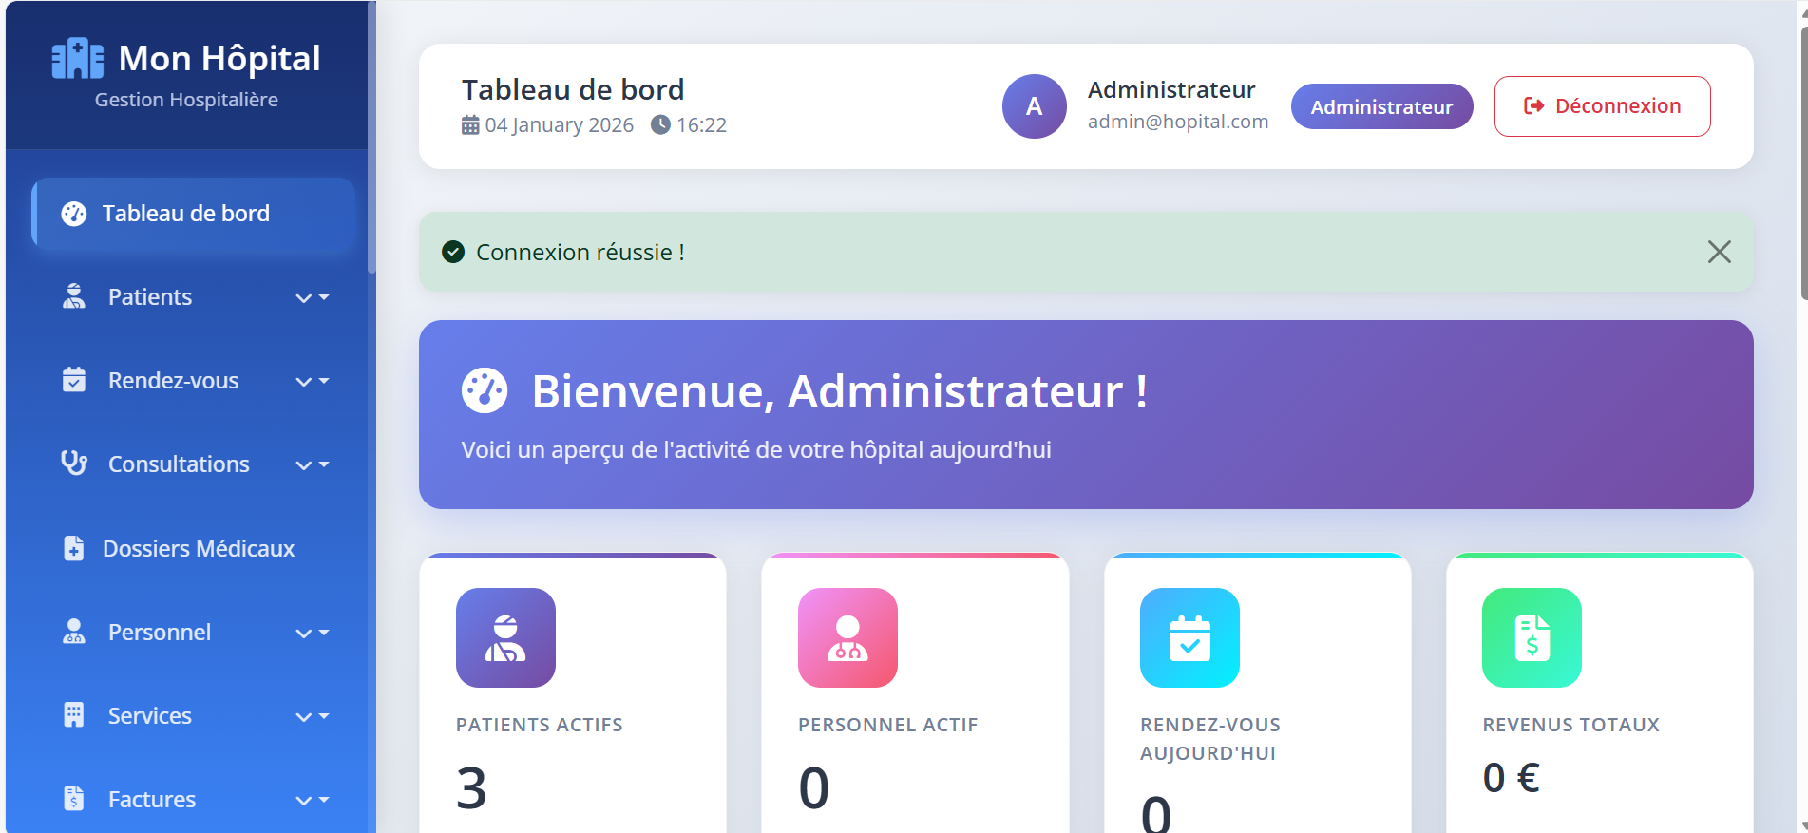The width and height of the screenshot is (1808, 833).
Task: Click the green Revenus Totaux invoice icon
Action: click(1532, 637)
